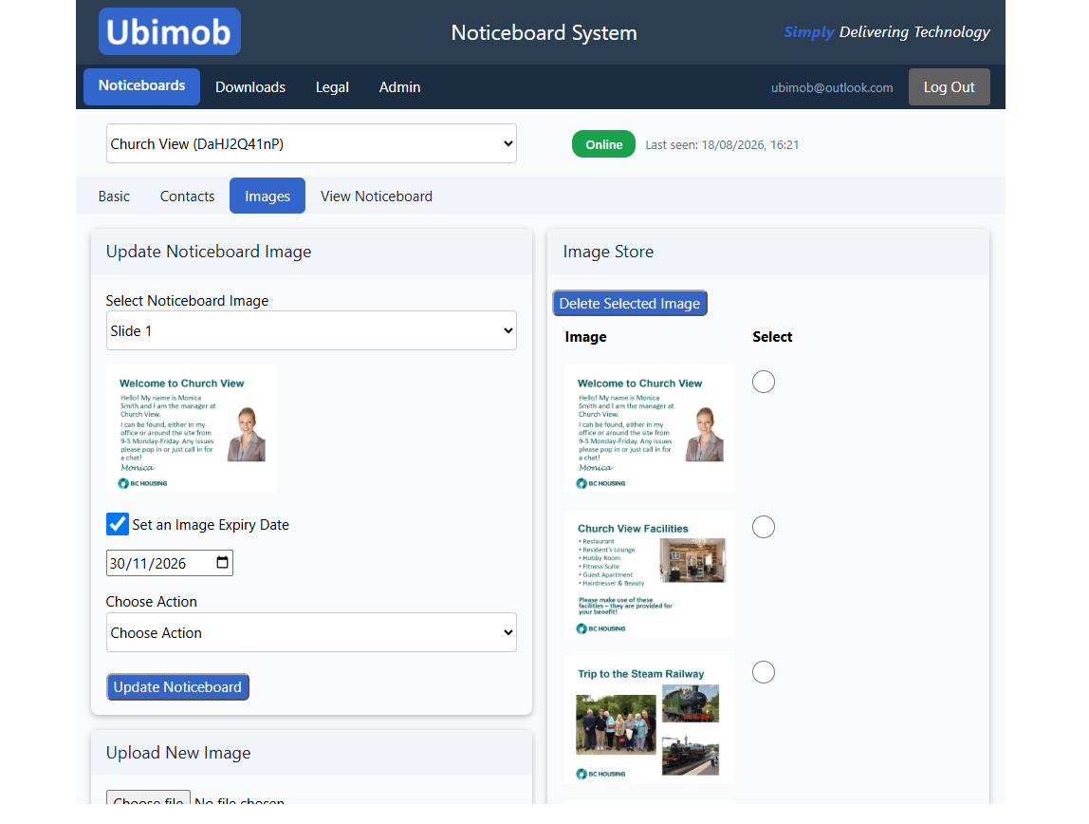Click the Simply Delivering Technology tagline
This screenshot has width=1089, height=824.
point(887,32)
